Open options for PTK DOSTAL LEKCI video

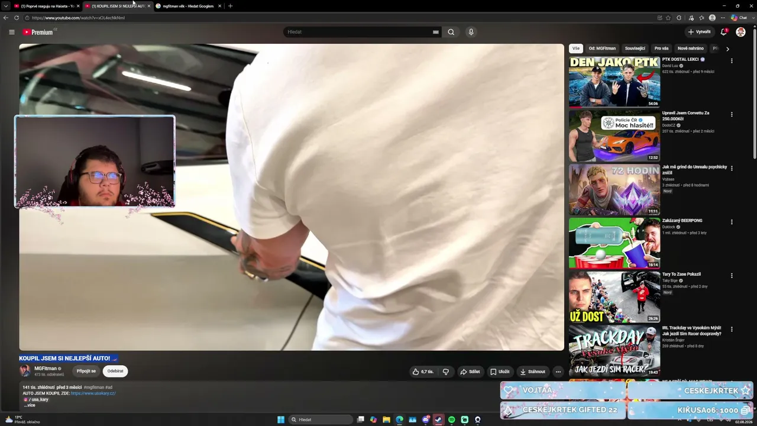click(732, 61)
